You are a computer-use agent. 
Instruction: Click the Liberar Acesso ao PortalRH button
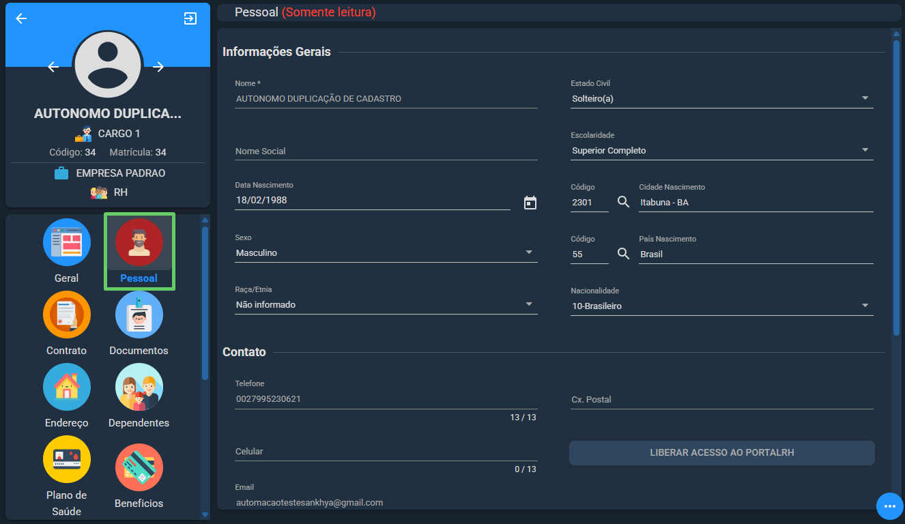(x=722, y=453)
